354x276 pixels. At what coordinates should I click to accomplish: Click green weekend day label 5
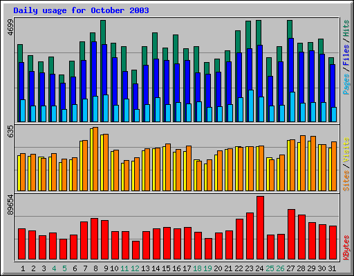pos(64,268)
